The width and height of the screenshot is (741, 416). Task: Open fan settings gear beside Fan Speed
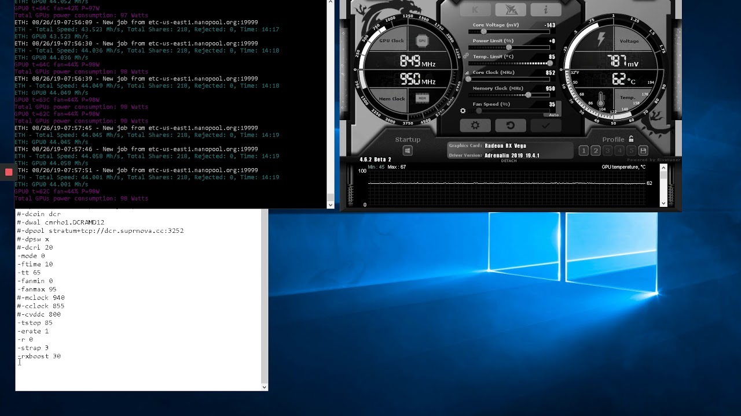pos(463,111)
